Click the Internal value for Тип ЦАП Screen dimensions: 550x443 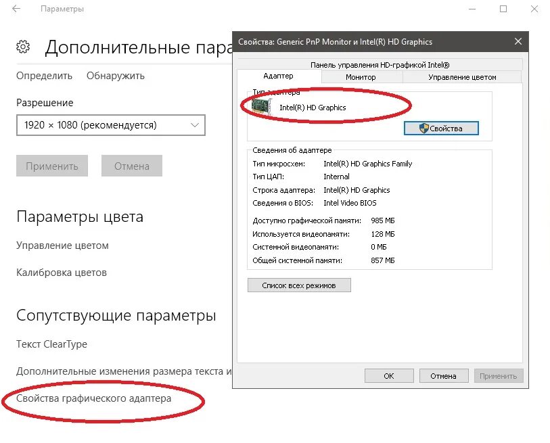[336, 177]
